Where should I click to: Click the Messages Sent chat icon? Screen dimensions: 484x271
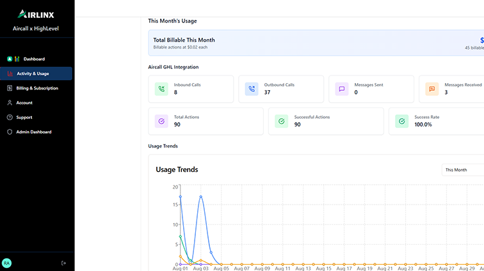pos(342,89)
